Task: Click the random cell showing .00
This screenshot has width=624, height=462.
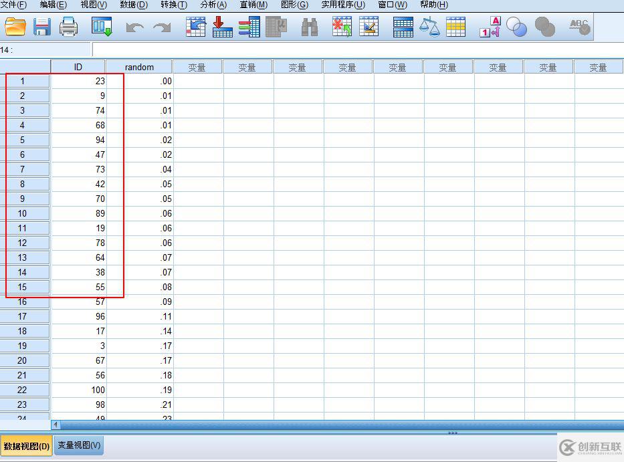Action: pos(140,81)
